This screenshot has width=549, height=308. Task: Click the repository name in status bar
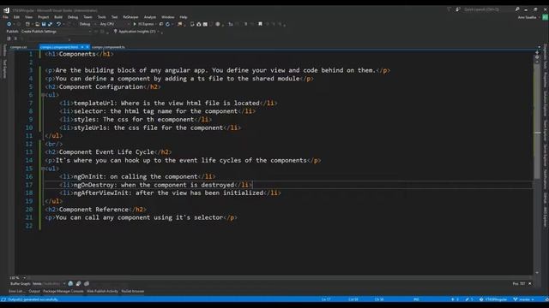coord(493,299)
